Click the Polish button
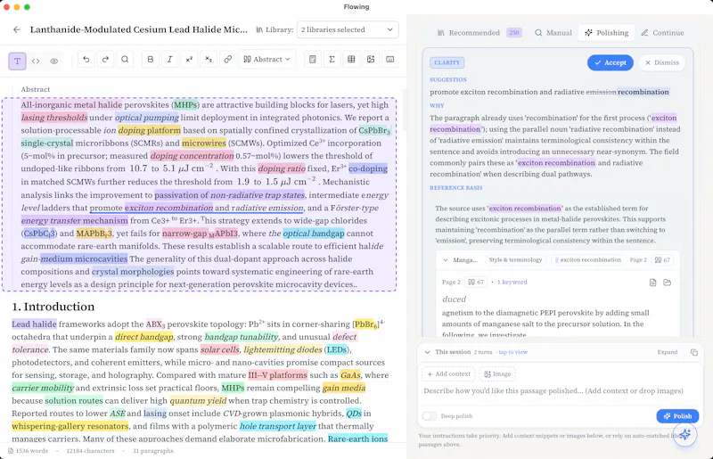Screen dimensions: 713x459 coord(677,416)
